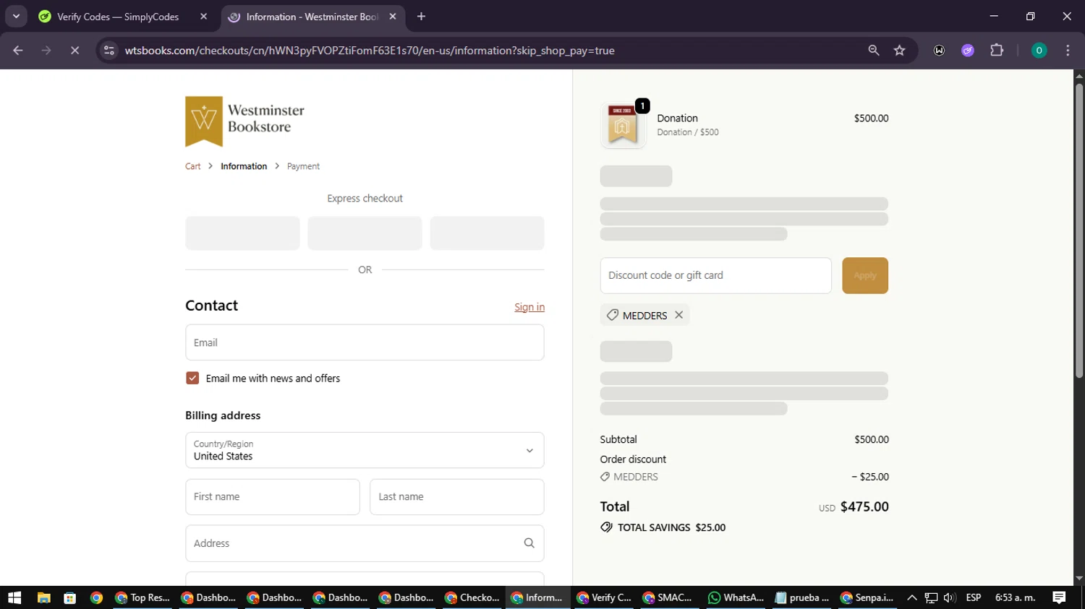Switch to the Senpa.i... taskbar window
This screenshot has width=1085, height=609.
pyautogui.click(x=867, y=597)
